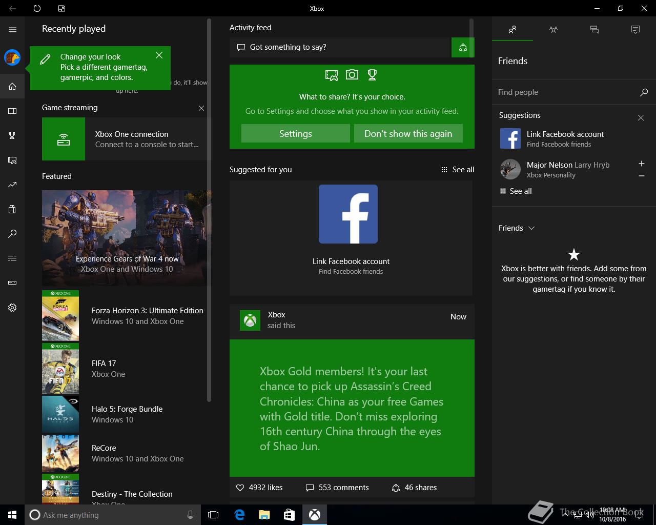
Task: Click the search magnifier in Find people
Action: point(644,92)
